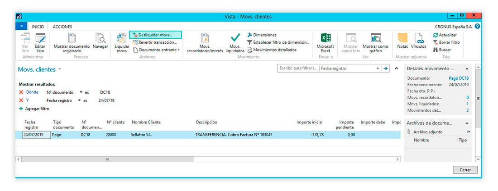
Task: Click the Movs. liquidados checkmark icon
Action: (235, 39)
